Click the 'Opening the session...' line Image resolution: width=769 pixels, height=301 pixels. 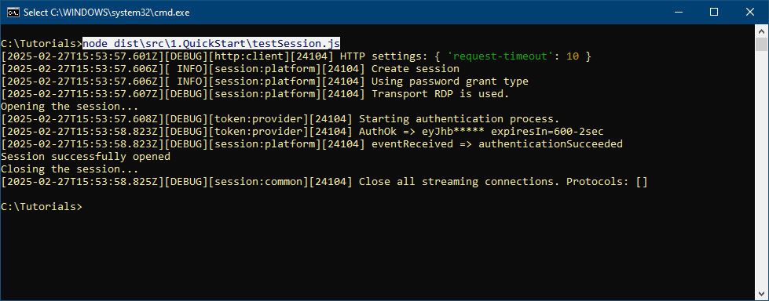coord(70,106)
